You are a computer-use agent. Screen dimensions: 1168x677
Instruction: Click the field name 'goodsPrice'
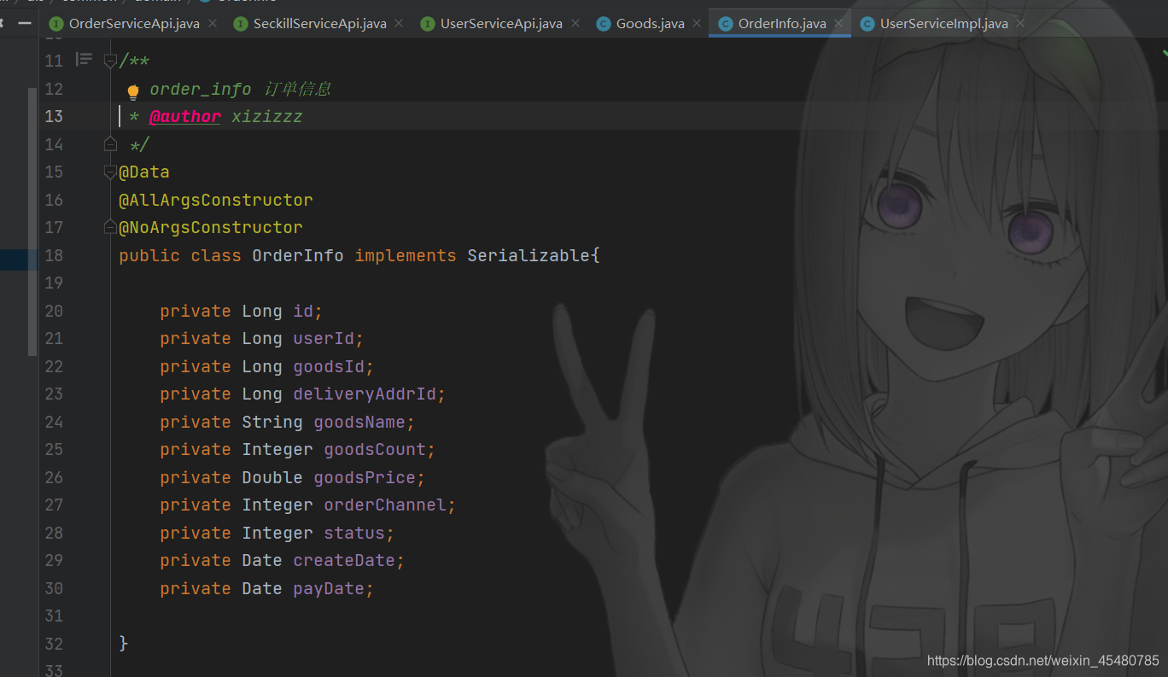pyautogui.click(x=365, y=477)
